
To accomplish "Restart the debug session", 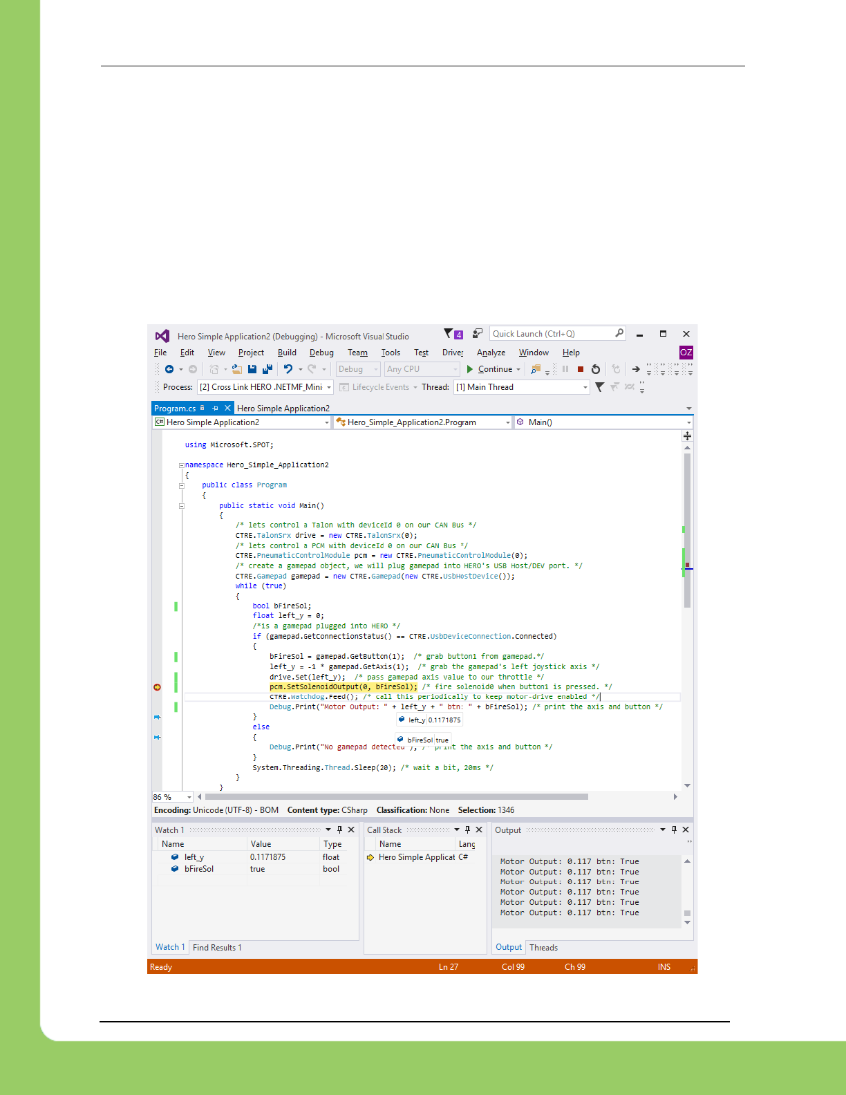I will pyautogui.click(x=596, y=369).
